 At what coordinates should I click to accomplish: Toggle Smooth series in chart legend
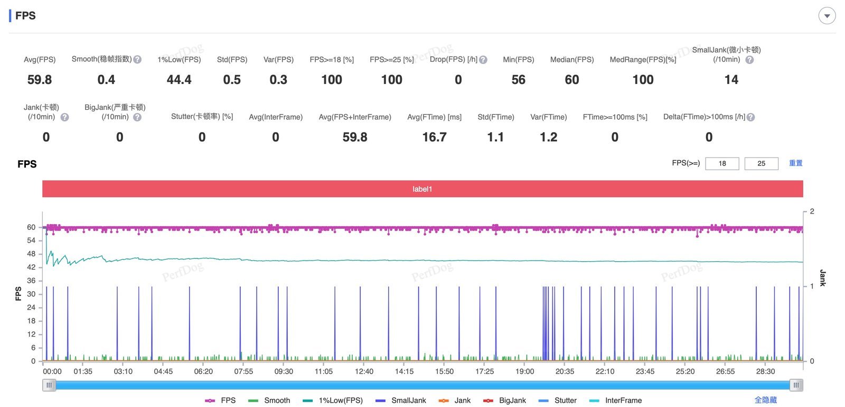click(x=269, y=401)
